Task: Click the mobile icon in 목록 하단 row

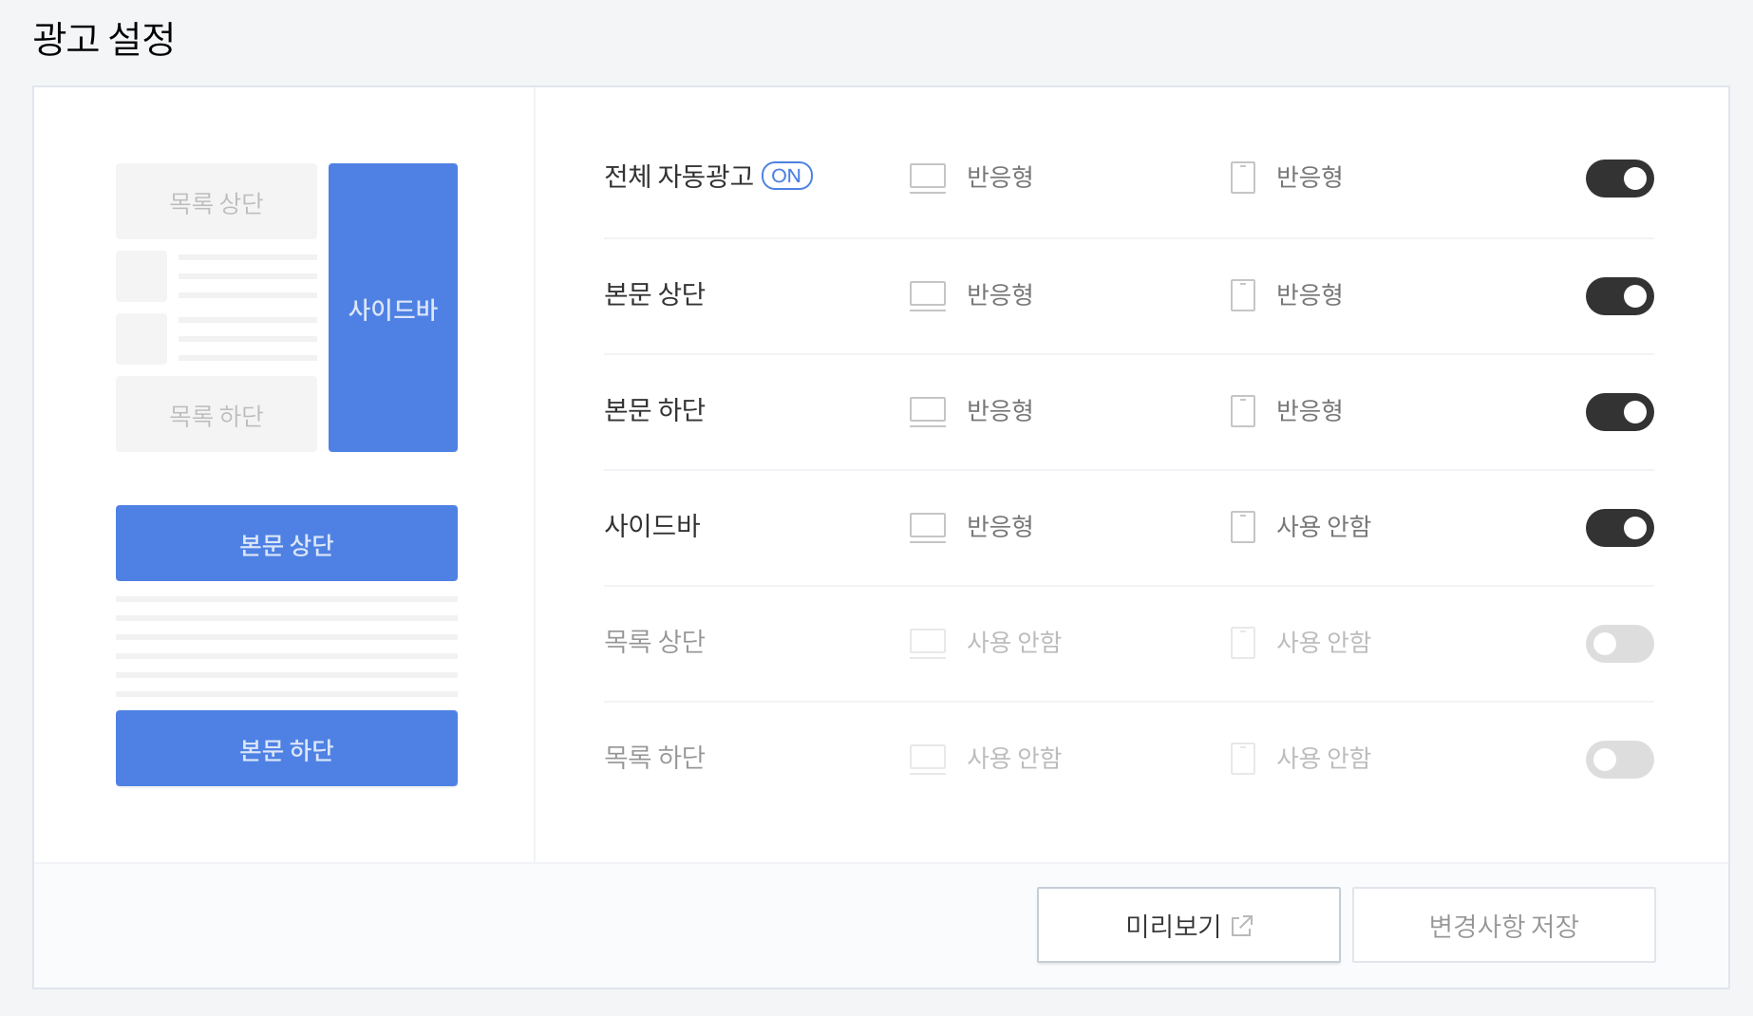Action: tap(1243, 759)
